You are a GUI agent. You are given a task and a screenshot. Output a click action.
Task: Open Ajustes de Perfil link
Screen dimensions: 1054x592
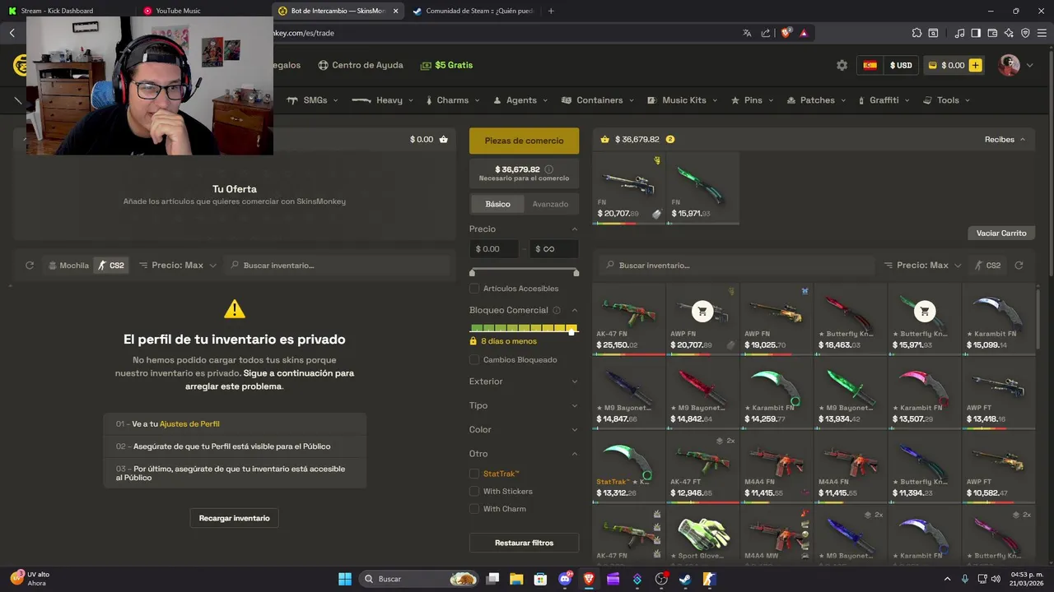(189, 424)
